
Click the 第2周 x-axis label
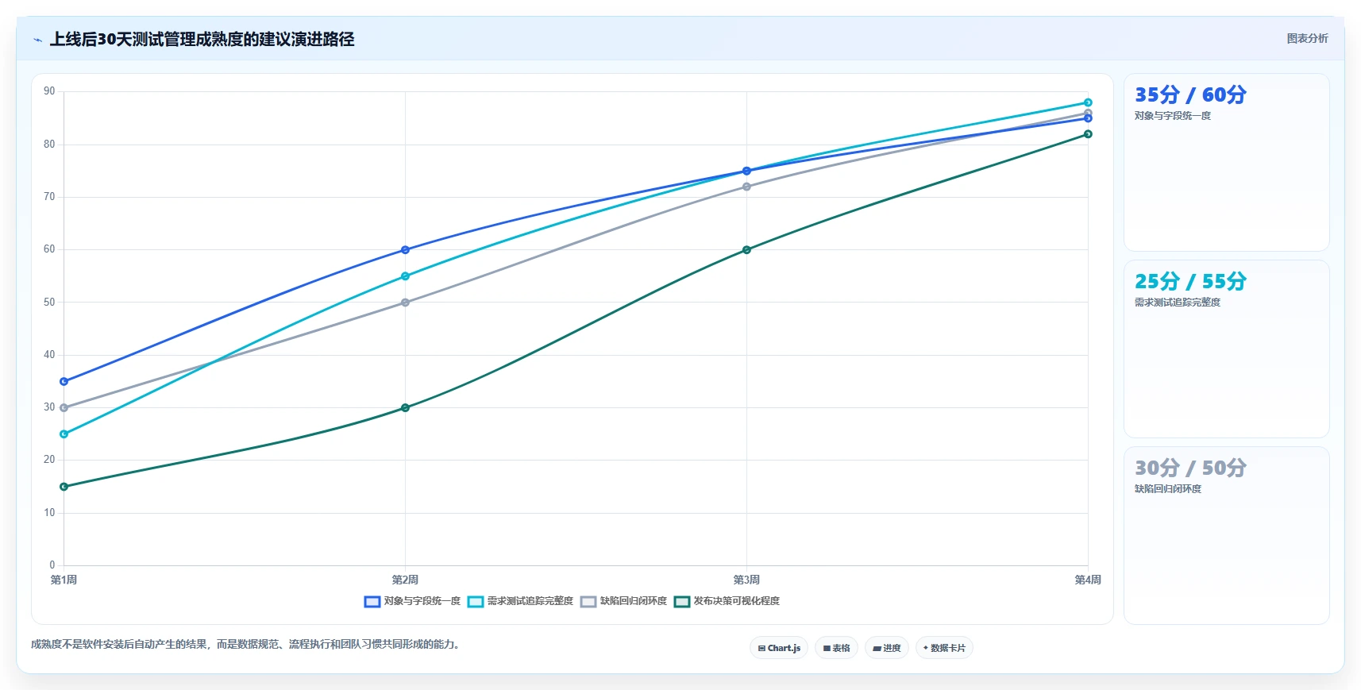[406, 580]
